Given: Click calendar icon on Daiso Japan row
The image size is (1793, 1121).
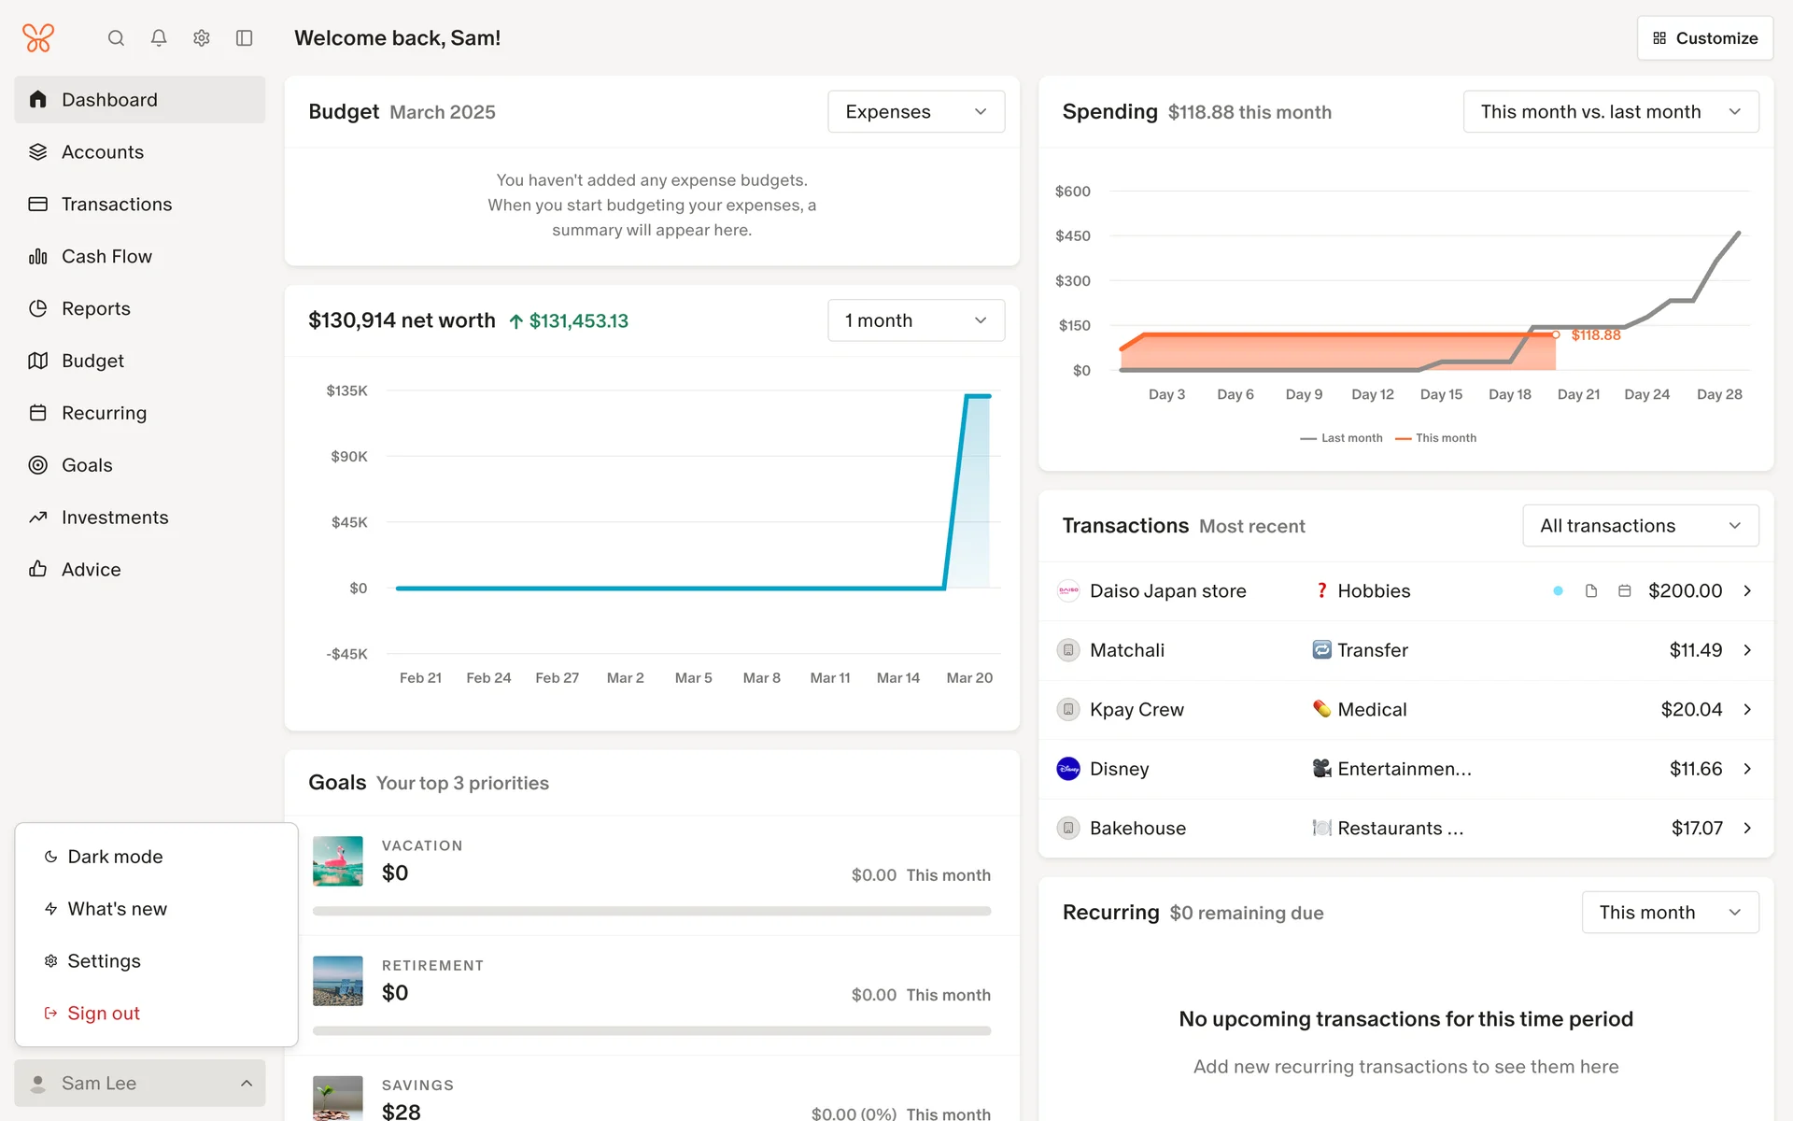Looking at the screenshot, I should click(x=1625, y=591).
